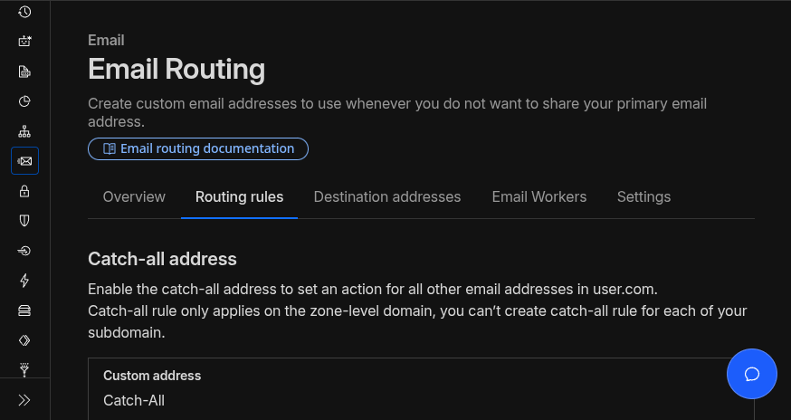Click the SSL/TLS lock icon in sidebar

point(24,191)
